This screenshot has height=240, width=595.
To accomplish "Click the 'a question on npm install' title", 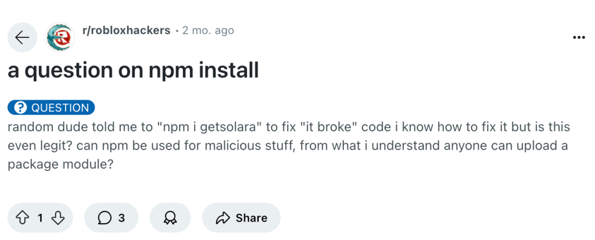I will point(133,71).
